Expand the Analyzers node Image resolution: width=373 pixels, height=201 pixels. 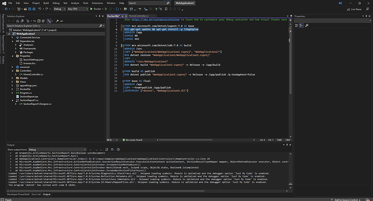(16, 45)
